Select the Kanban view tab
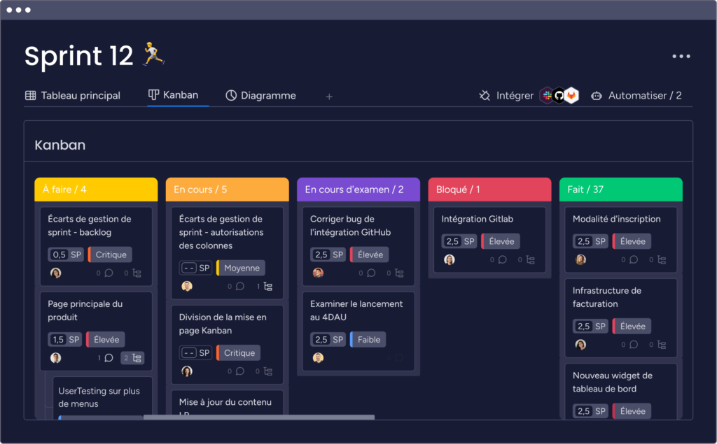The height and width of the screenshot is (444, 717). click(173, 95)
